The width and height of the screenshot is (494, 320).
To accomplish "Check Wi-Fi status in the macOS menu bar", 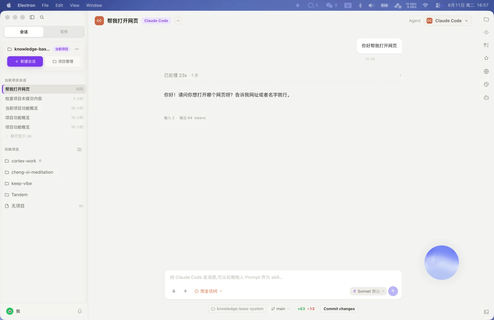I will coord(425,5).
